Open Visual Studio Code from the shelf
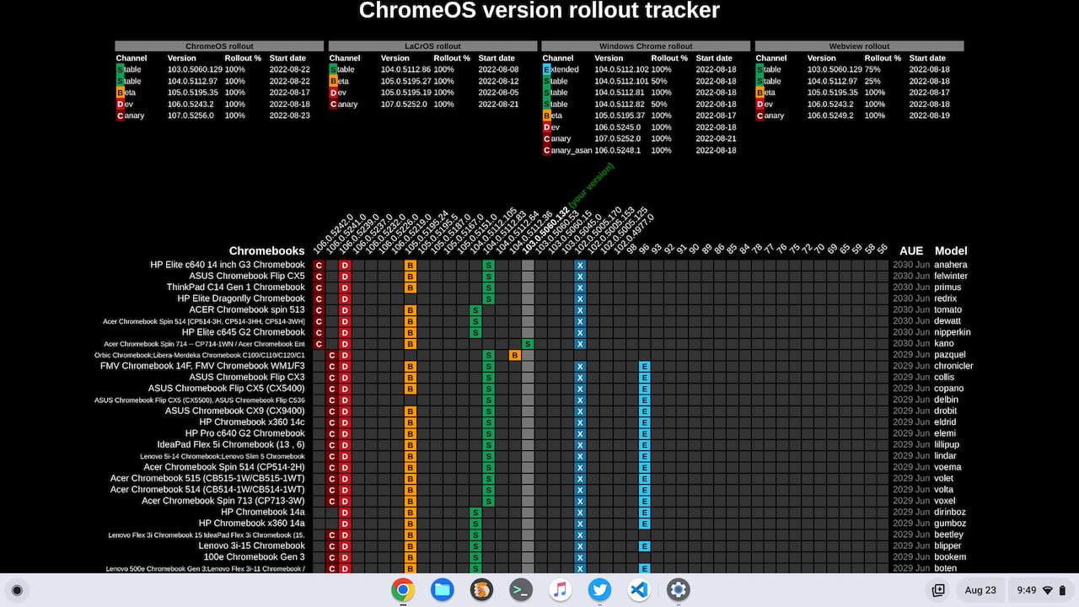 [639, 590]
